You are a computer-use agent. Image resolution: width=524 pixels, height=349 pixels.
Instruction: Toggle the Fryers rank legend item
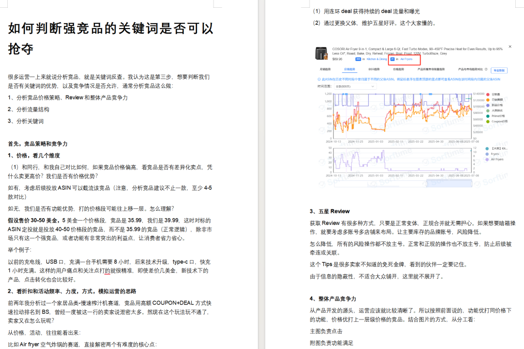pos(492,154)
